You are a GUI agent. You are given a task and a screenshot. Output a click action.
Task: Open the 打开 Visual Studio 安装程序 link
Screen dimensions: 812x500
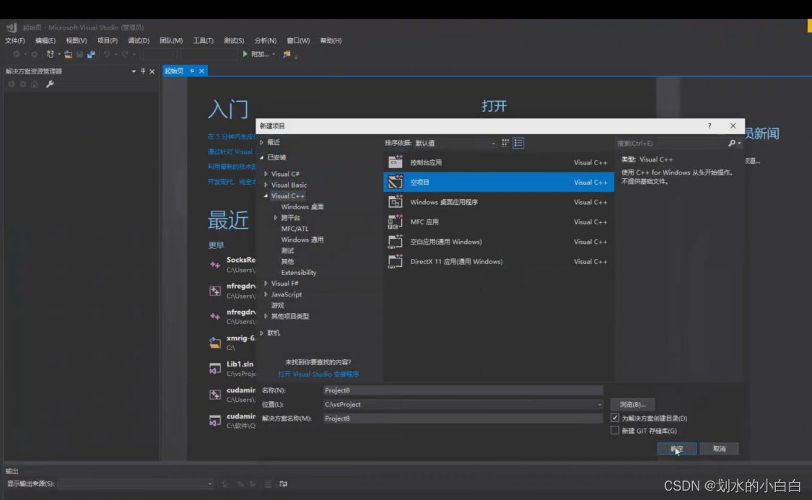pyautogui.click(x=318, y=374)
